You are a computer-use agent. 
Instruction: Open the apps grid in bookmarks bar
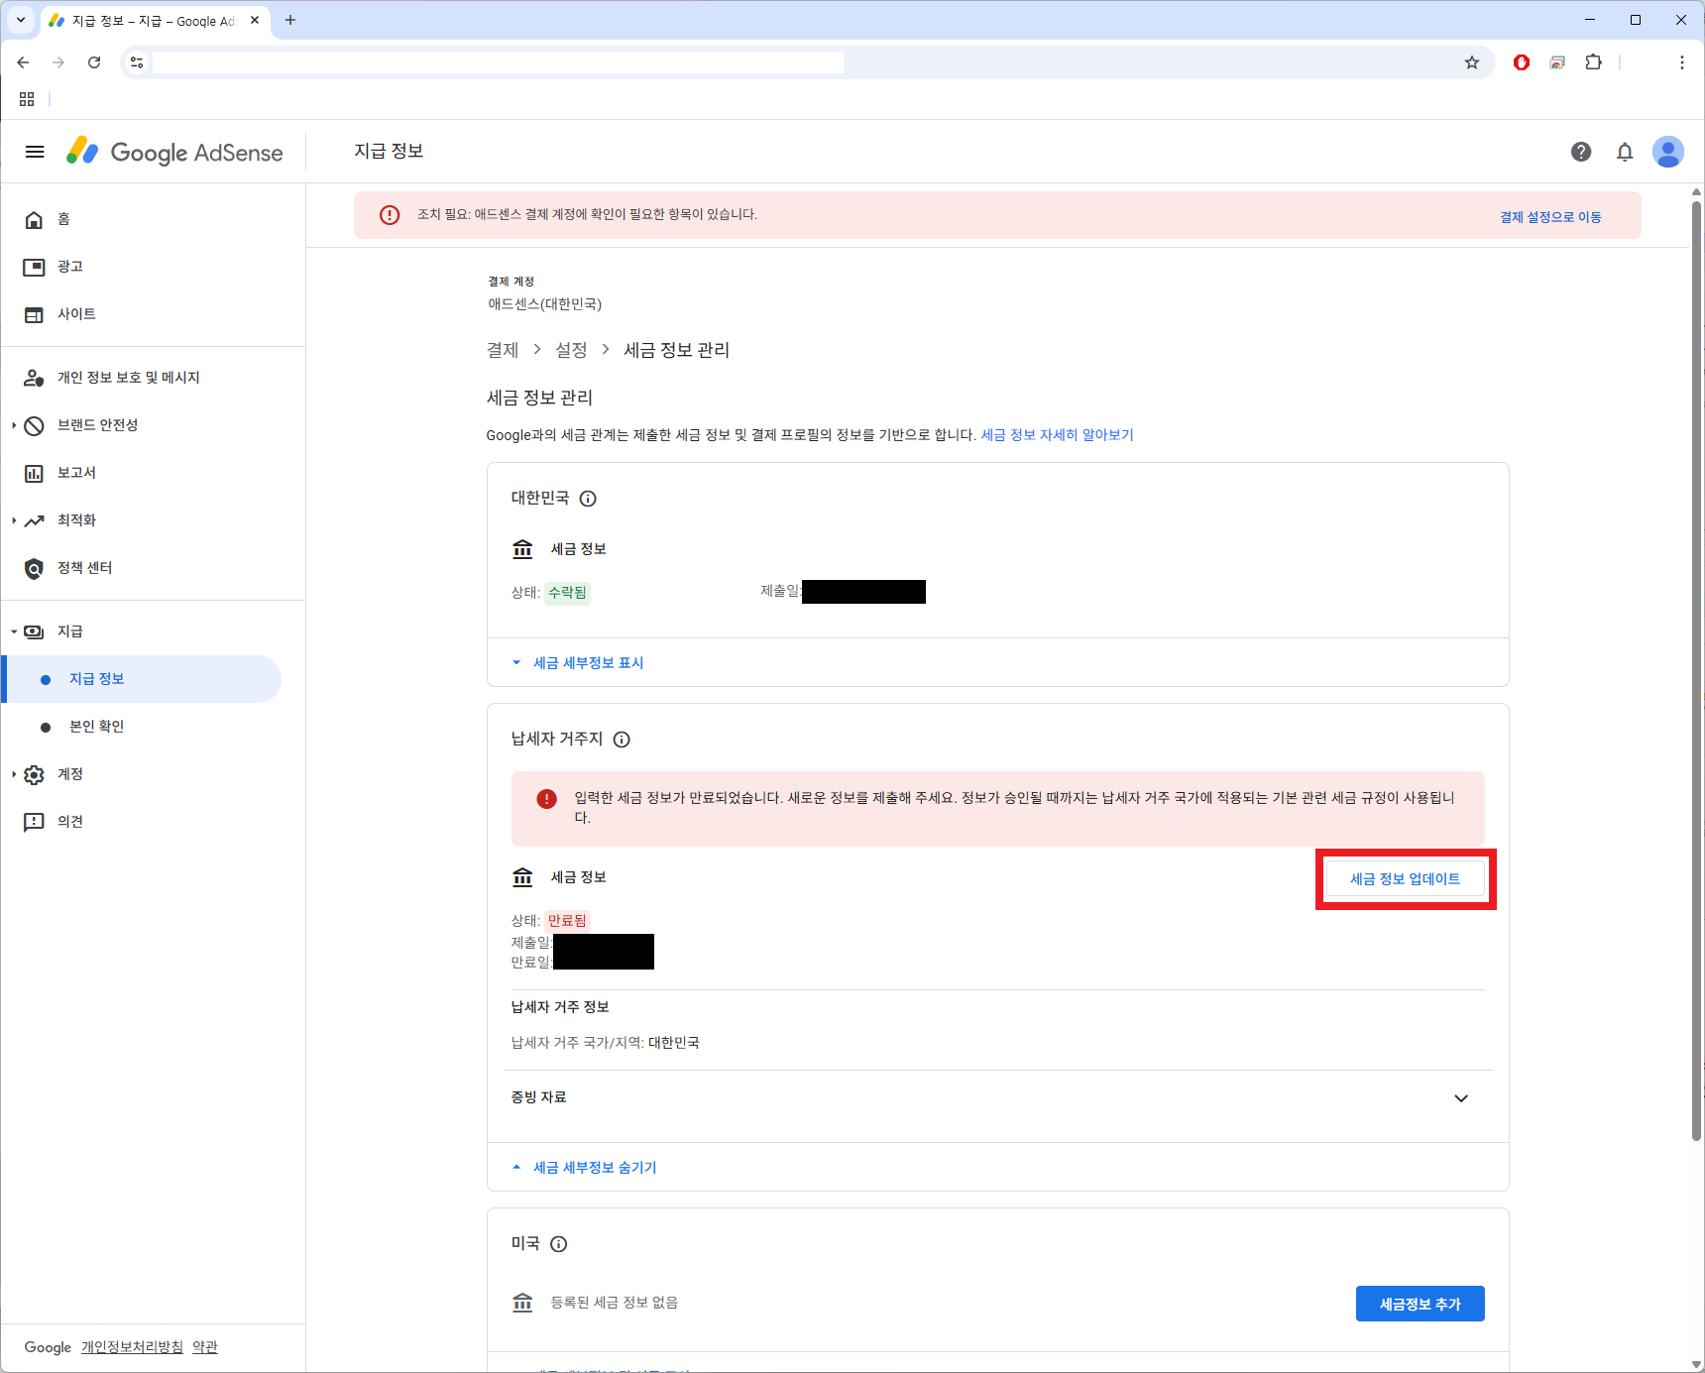(27, 99)
